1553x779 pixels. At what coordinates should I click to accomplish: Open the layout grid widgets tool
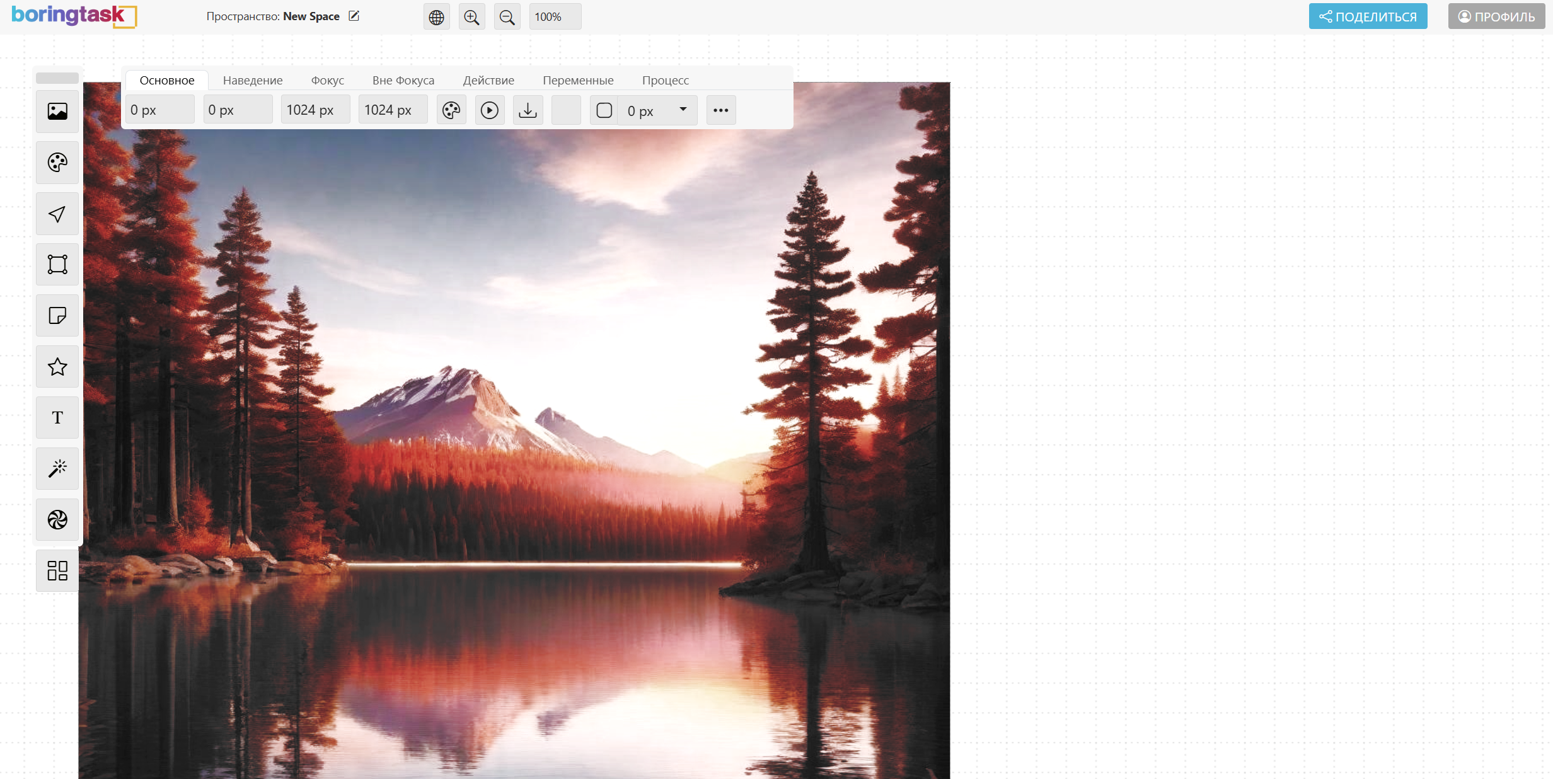[57, 571]
